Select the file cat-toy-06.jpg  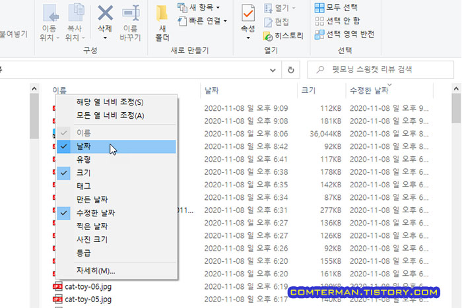(88, 286)
